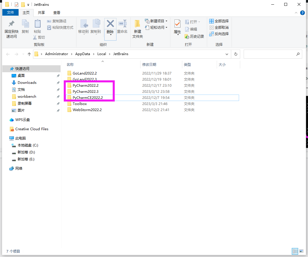The width and height of the screenshot is (308, 257).
Task: Click the Copy icon in the ribbon
Action: pos(25,24)
